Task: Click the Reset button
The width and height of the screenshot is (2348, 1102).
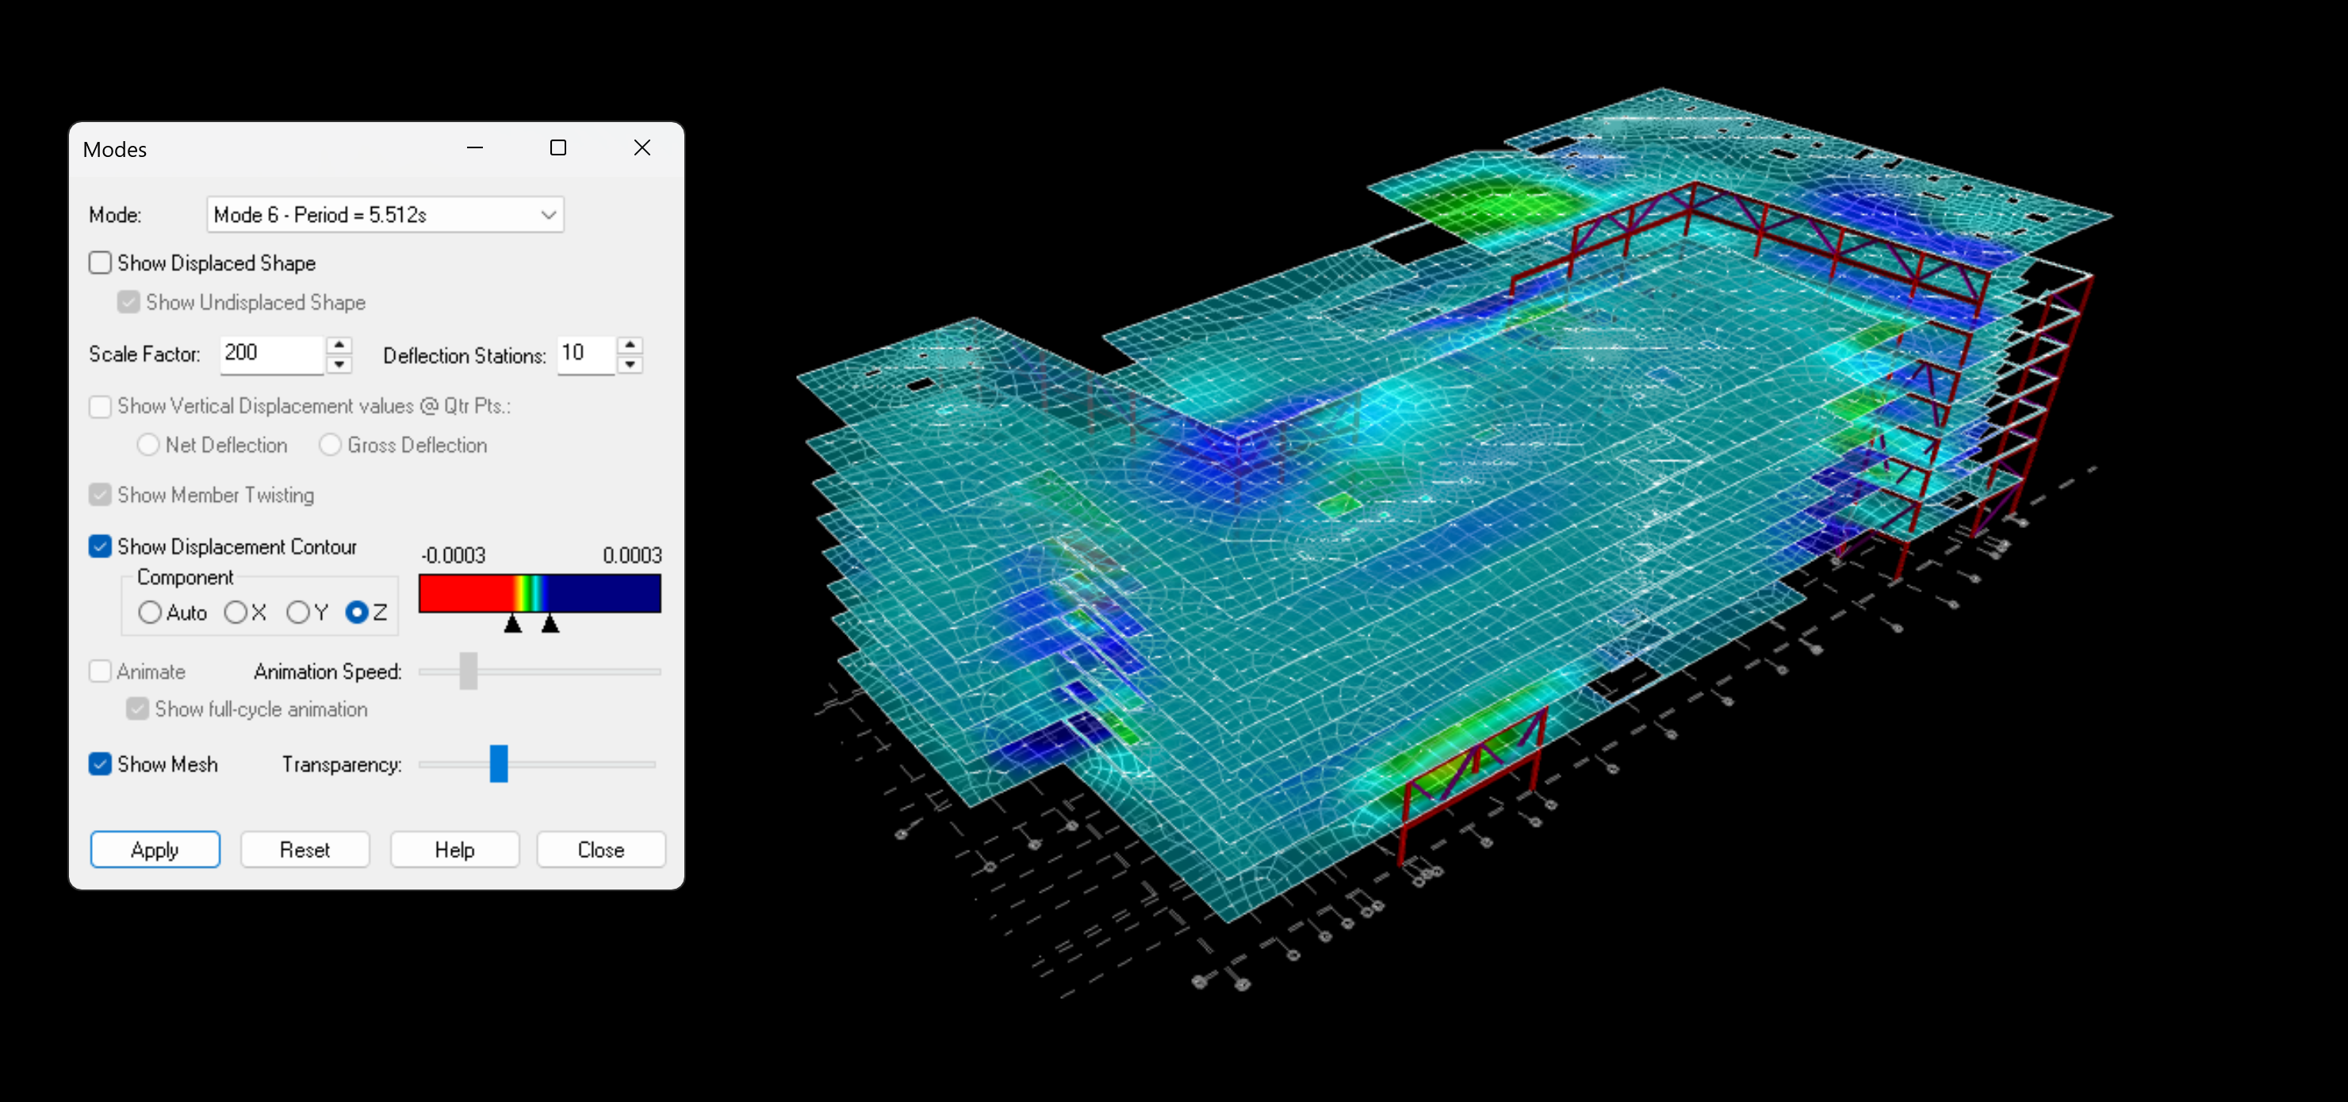Action: pyautogui.click(x=305, y=850)
